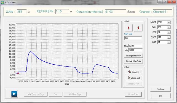Expand the OSCD dropdown
This screenshot has width=177, height=103.
[x=169, y=37]
